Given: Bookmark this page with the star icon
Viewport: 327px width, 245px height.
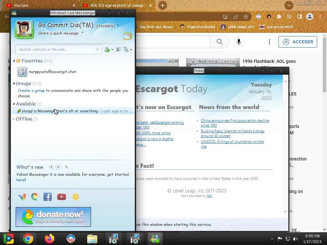Looking at the screenshot, I should point(246,17).
